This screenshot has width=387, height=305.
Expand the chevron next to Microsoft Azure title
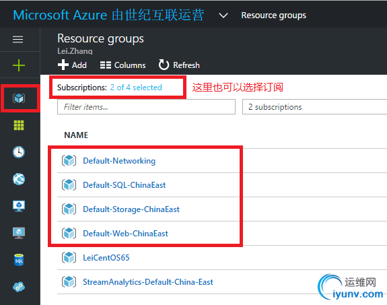click(223, 15)
